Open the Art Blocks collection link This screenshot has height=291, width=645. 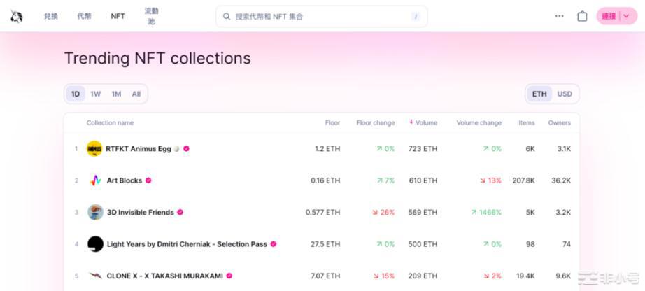click(x=125, y=180)
